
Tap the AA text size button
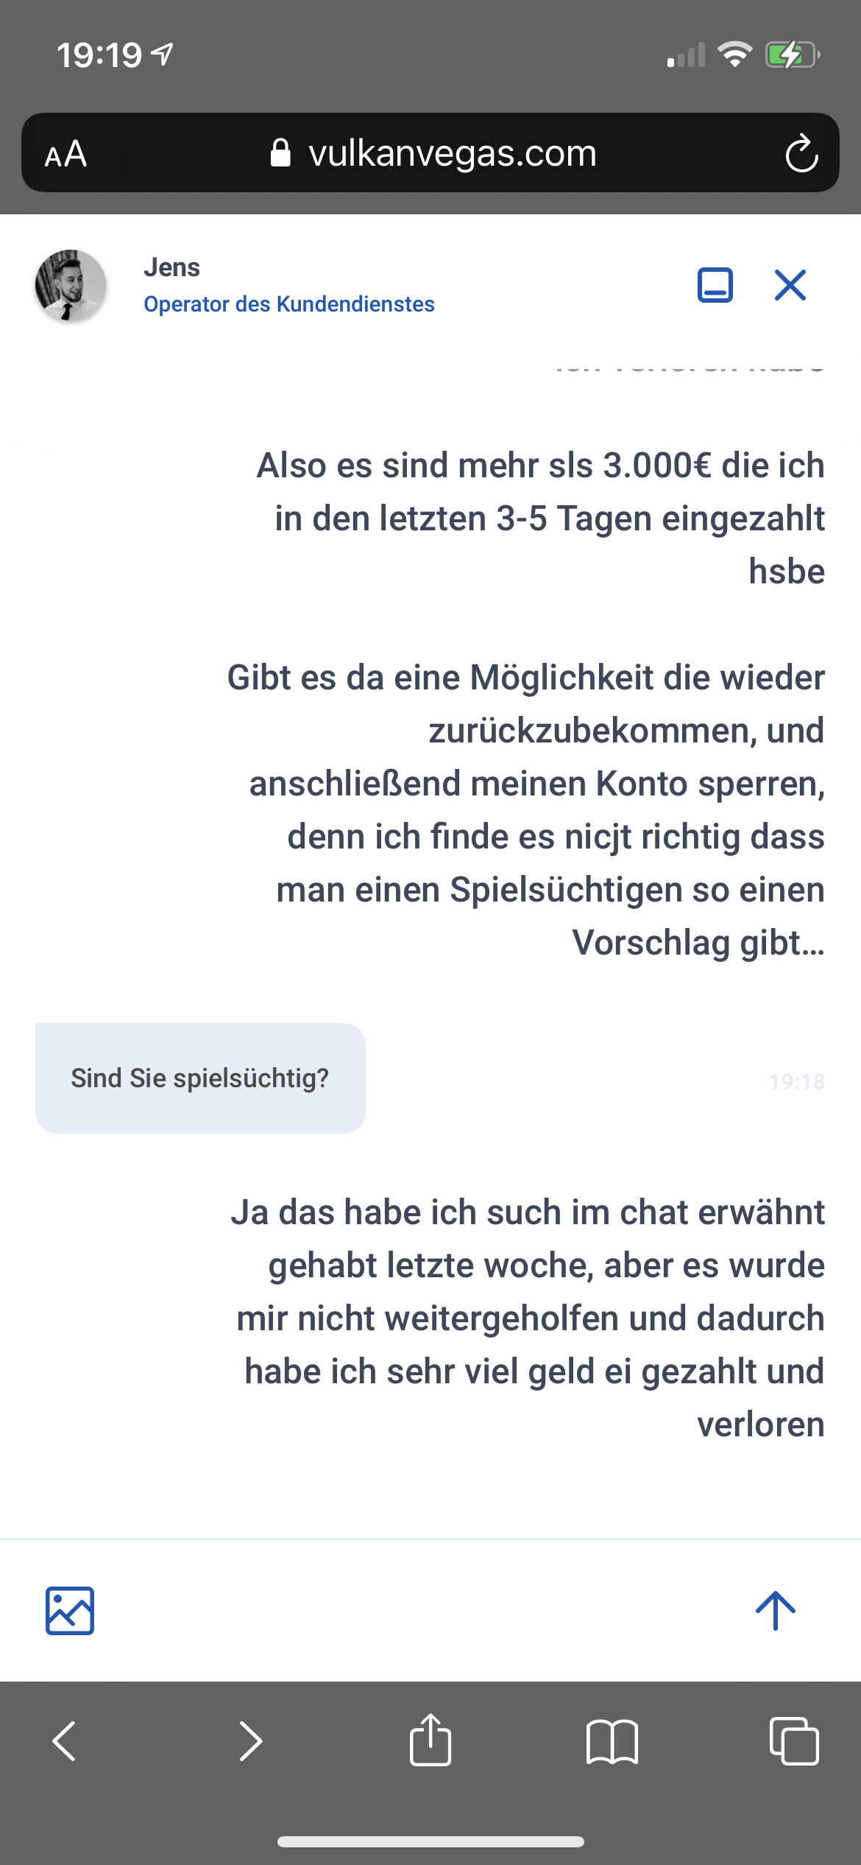pyautogui.click(x=66, y=154)
